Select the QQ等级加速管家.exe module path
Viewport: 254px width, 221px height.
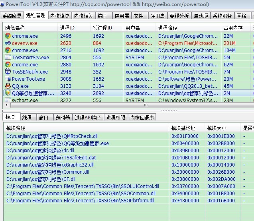pos(57,143)
